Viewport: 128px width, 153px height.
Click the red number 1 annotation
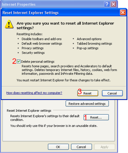[x=85, y=117]
